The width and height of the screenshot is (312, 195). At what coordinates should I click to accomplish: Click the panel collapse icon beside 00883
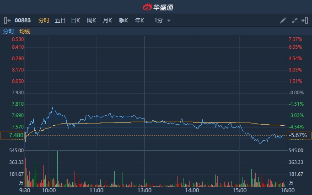point(7,21)
